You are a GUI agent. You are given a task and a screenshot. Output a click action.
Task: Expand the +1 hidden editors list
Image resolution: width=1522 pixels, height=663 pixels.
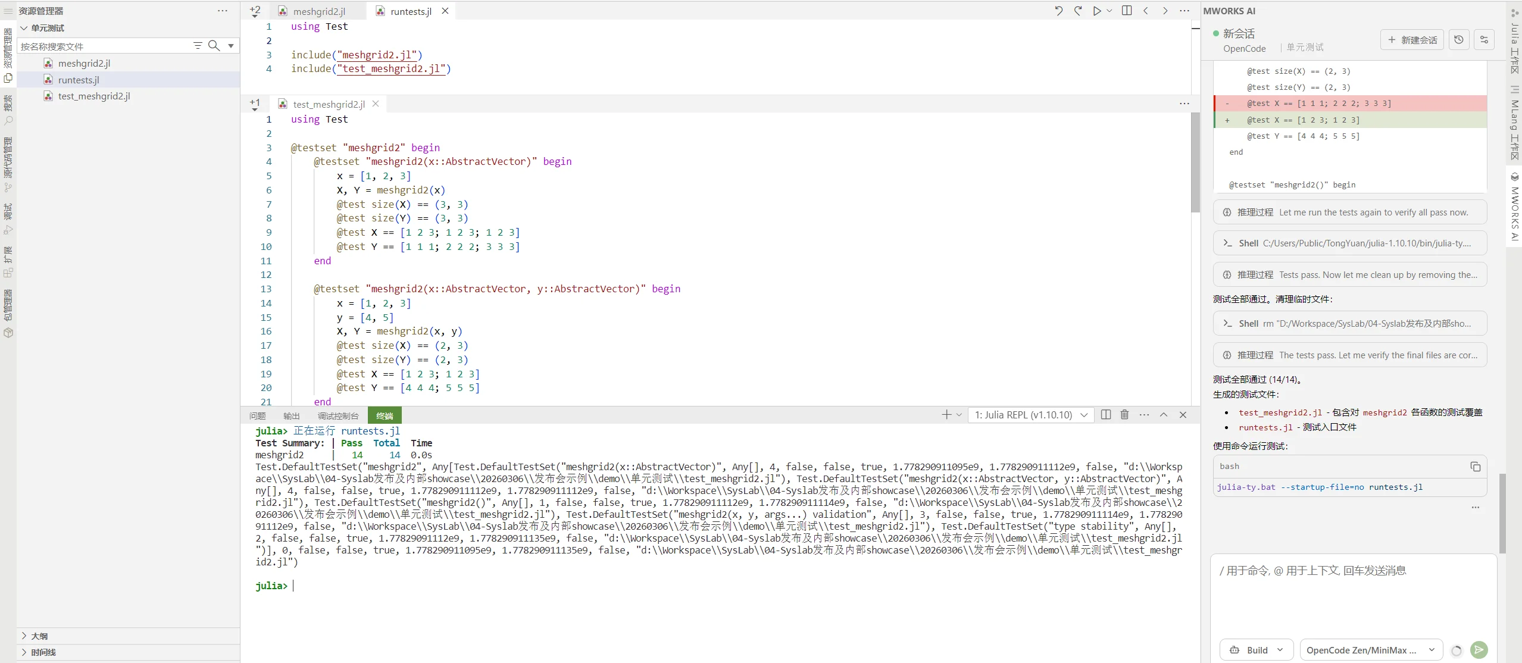(x=255, y=104)
